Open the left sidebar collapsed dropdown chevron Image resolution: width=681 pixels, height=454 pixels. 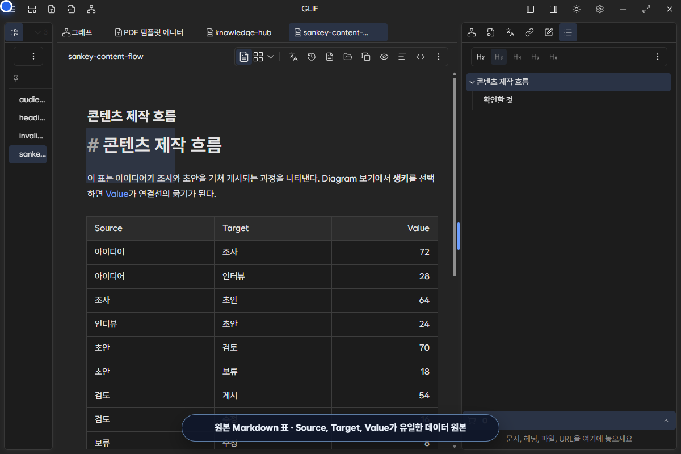[x=38, y=32]
